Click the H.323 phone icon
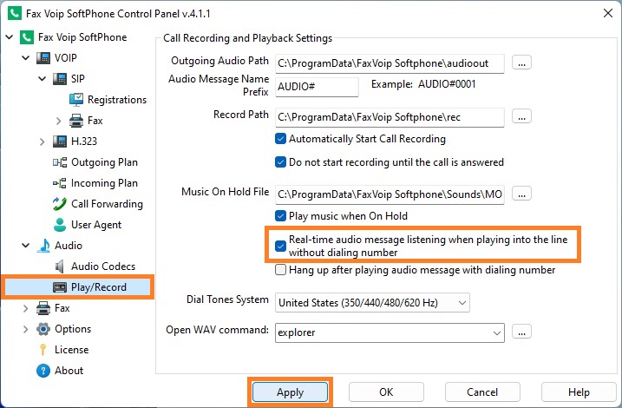 pos(60,141)
